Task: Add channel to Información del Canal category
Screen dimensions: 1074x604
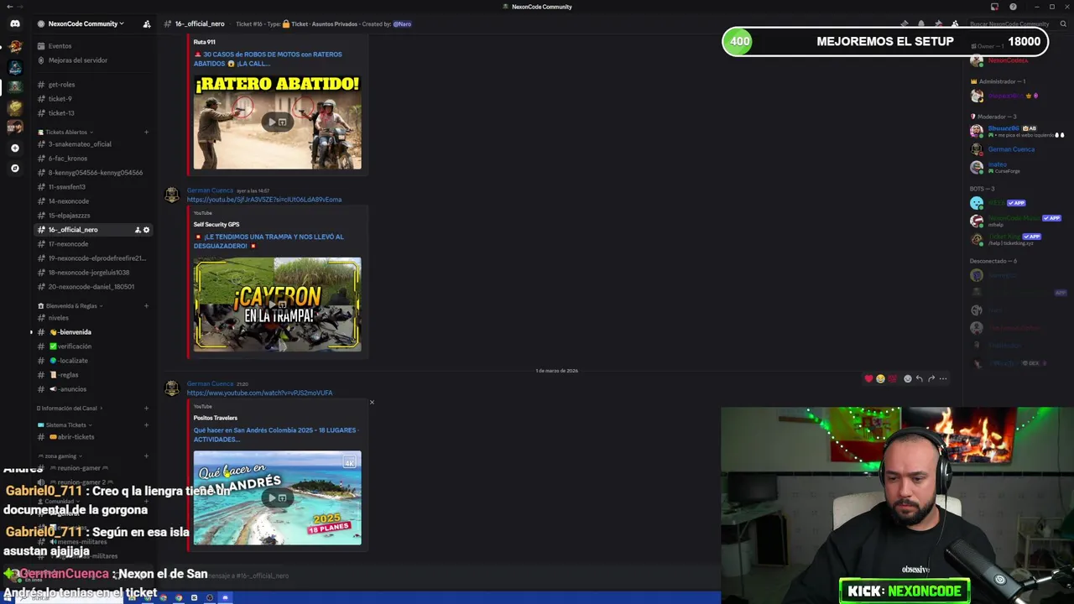Action: click(146, 409)
